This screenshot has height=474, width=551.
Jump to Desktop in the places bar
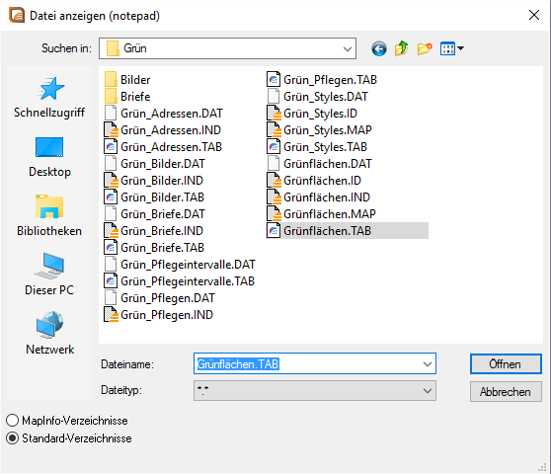[x=49, y=157]
